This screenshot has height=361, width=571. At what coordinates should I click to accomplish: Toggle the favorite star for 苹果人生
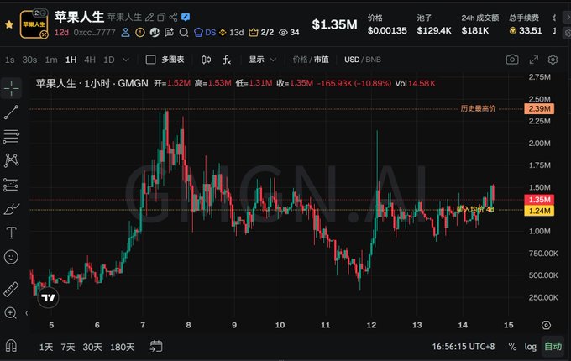tap(9, 24)
